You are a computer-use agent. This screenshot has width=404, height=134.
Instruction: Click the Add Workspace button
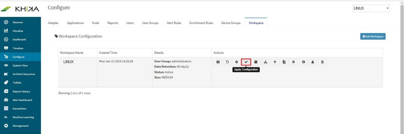pos(373,36)
